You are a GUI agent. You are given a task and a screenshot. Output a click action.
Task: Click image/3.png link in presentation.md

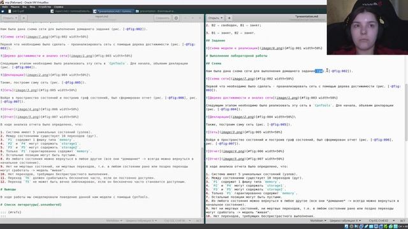pos(231,132)
